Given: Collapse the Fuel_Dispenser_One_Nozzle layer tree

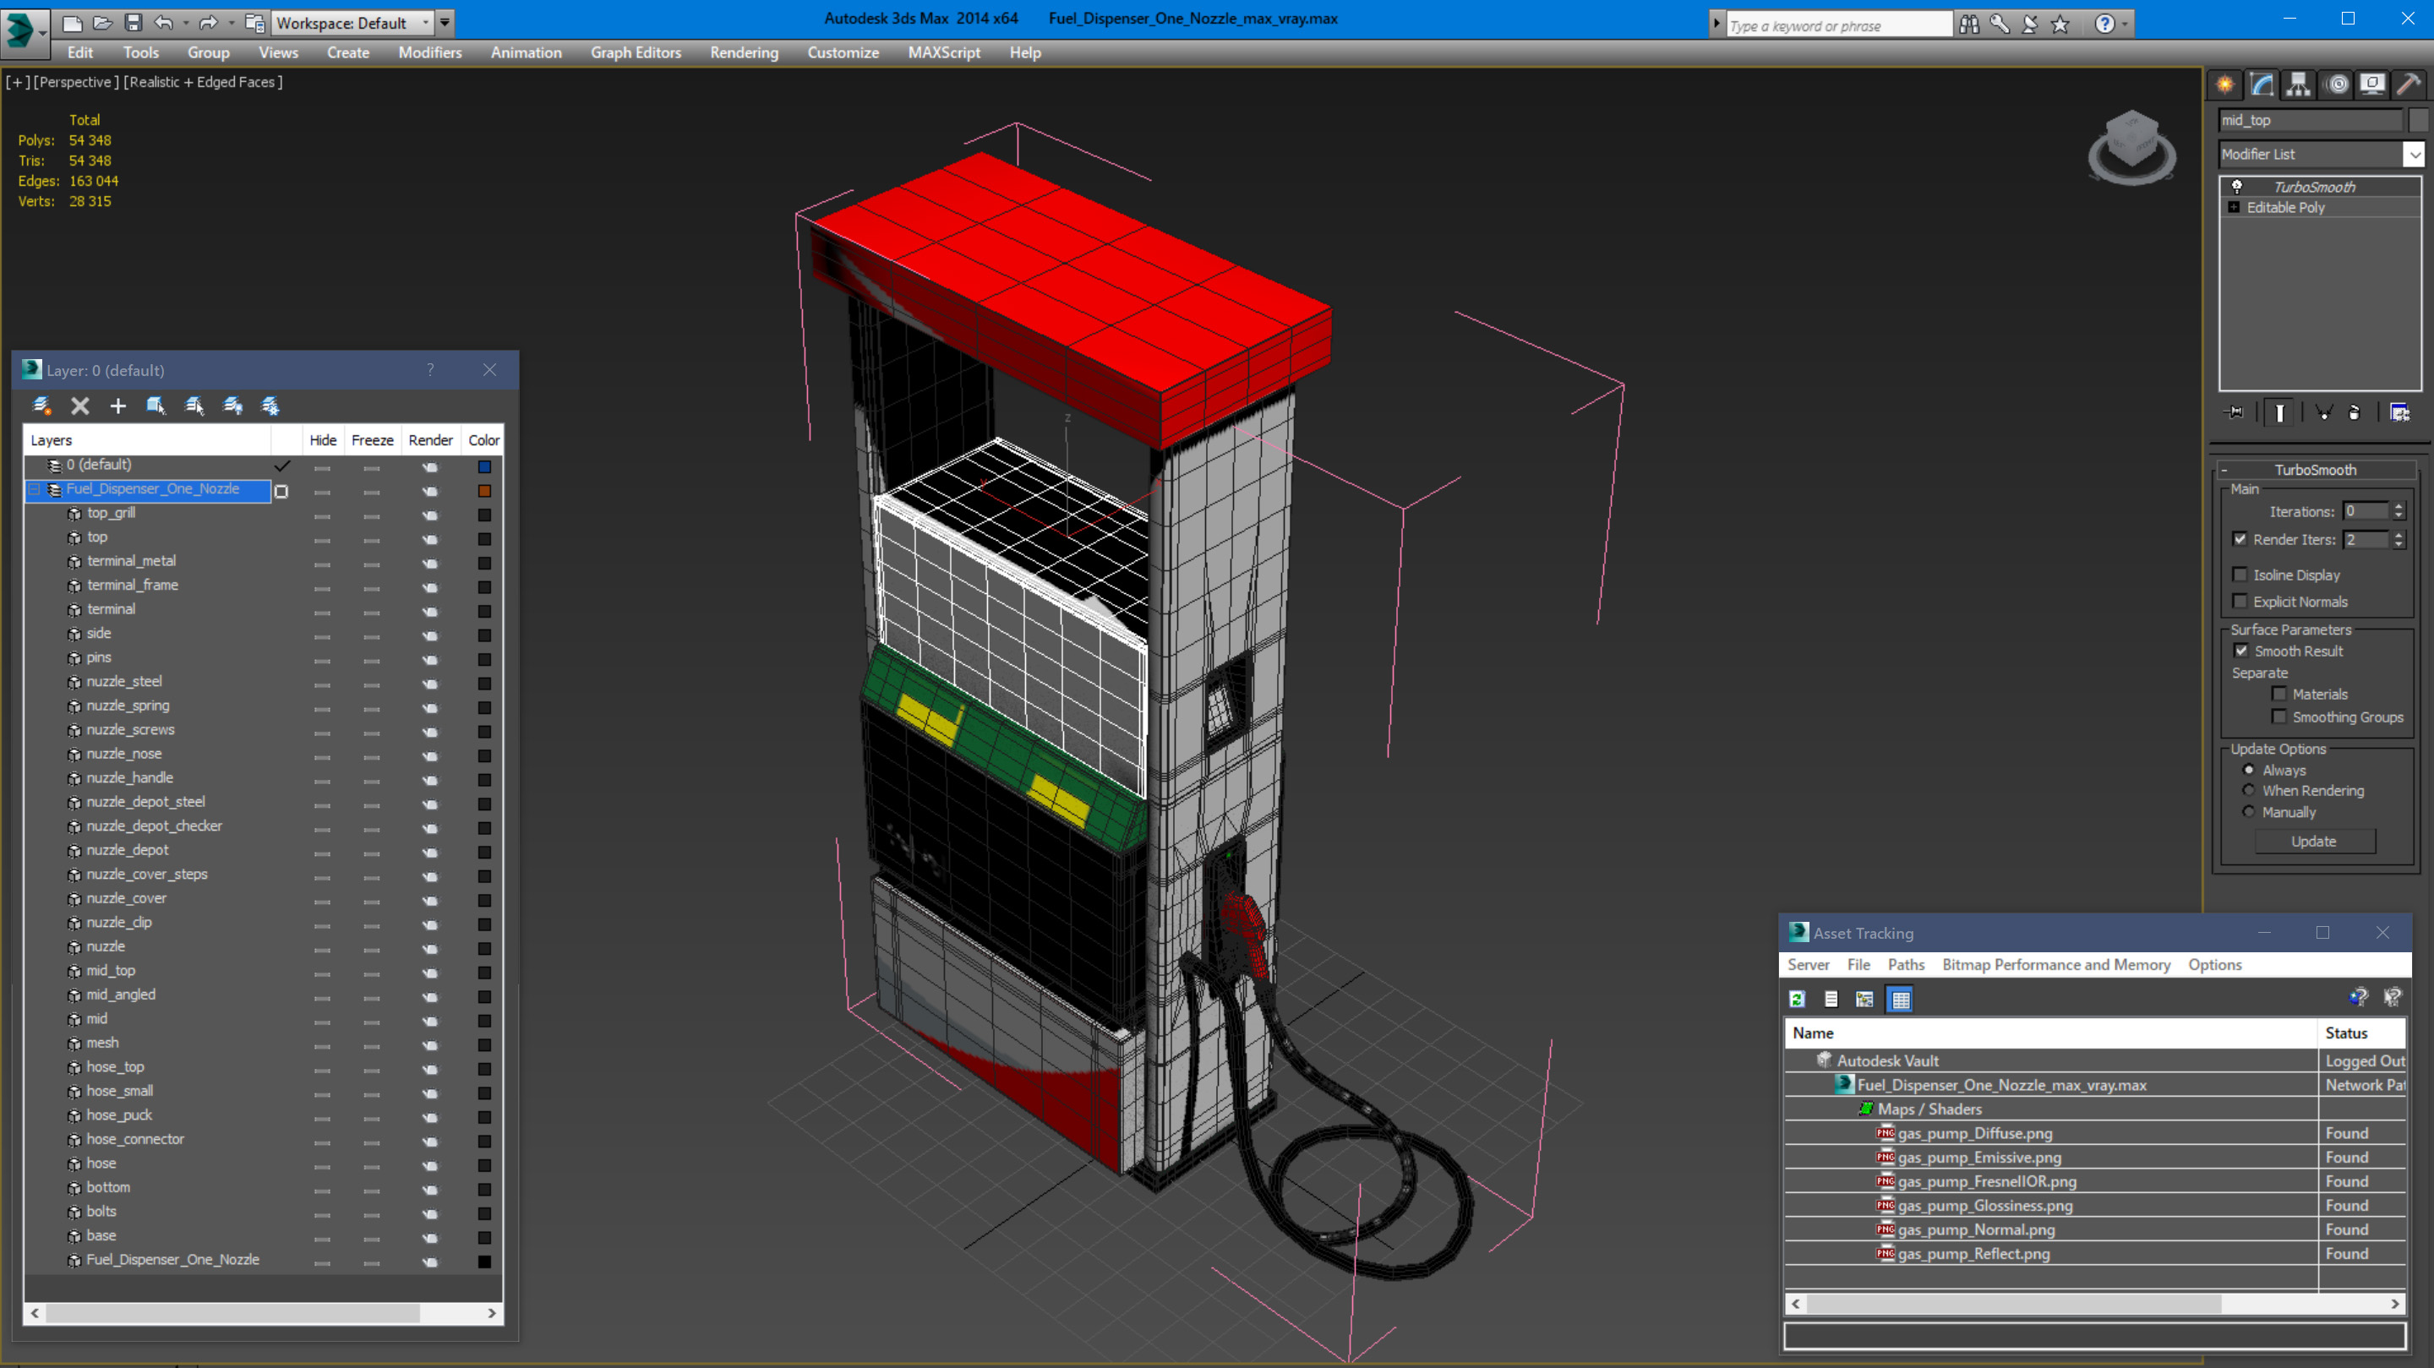Looking at the screenshot, I should [35, 489].
